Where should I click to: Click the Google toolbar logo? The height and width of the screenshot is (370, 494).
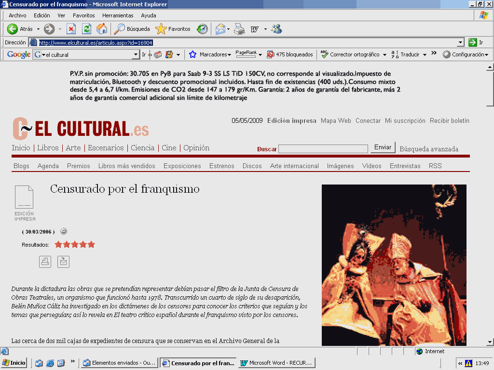pyautogui.click(x=19, y=54)
